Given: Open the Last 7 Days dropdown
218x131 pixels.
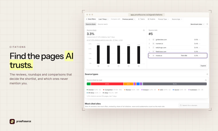Looking at the screenshot, I should 104,19.
